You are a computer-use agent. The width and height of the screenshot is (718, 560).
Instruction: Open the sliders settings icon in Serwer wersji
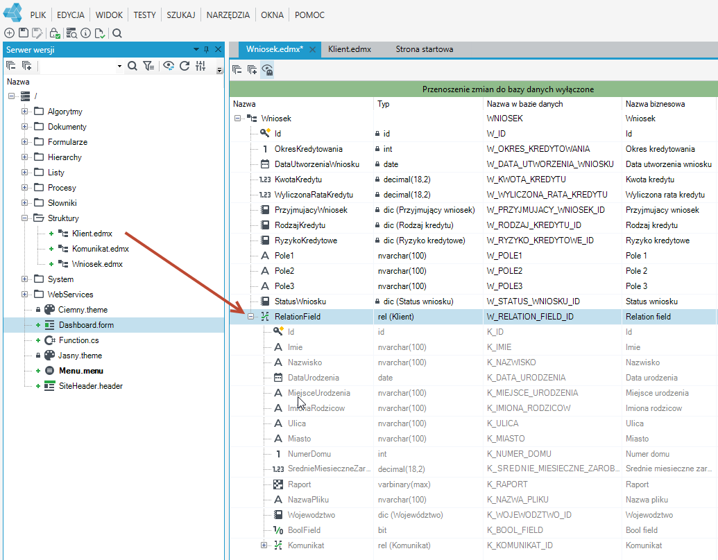click(x=200, y=66)
